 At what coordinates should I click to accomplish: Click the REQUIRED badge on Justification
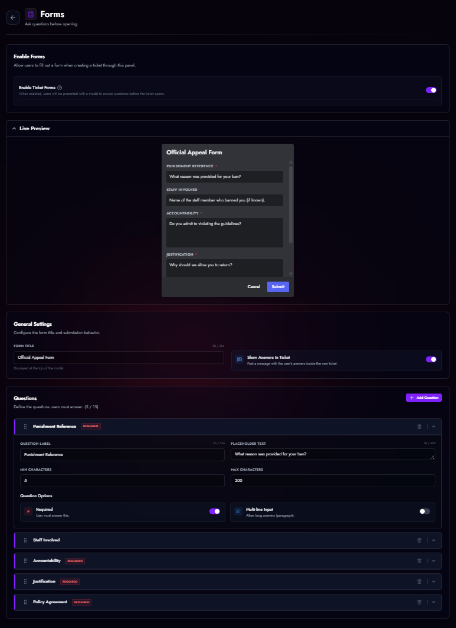[70, 581]
